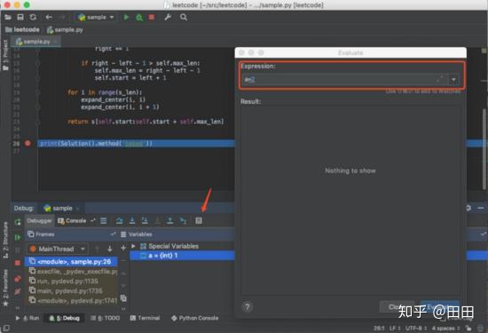Click the red Stop icon in main toolbar
Screen dimensions: 488x333
(152, 17)
